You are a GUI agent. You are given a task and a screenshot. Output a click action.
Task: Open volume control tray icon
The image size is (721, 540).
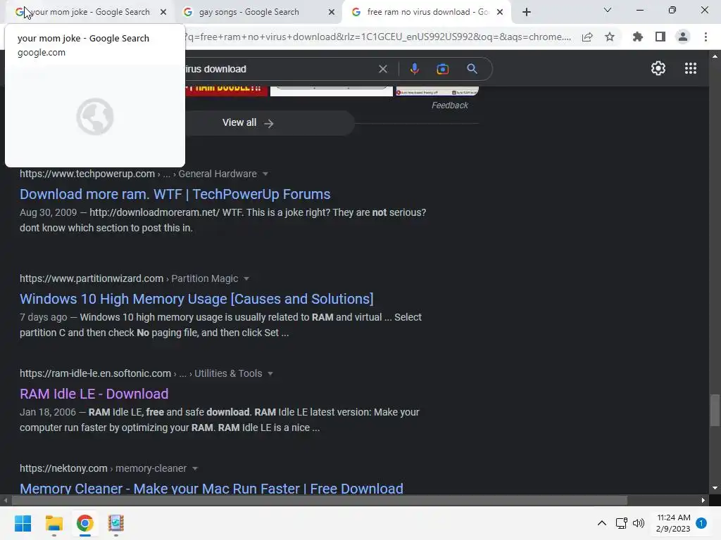click(x=638, y=523)
